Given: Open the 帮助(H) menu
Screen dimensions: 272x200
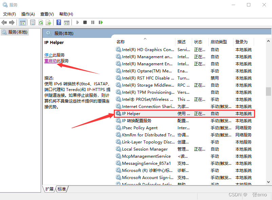Looking at the screenshot, I should [x=66, y=14].
